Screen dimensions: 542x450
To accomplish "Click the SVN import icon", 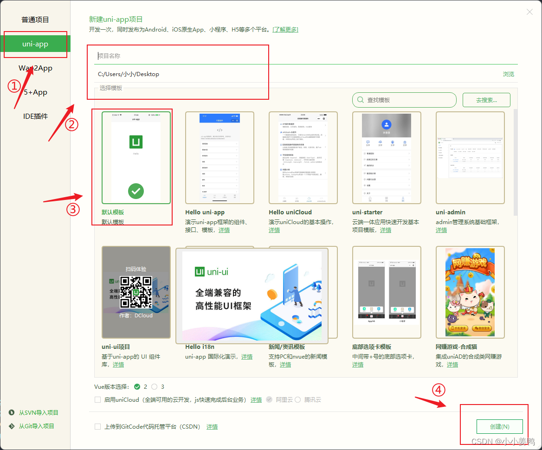I will (12, 412).
